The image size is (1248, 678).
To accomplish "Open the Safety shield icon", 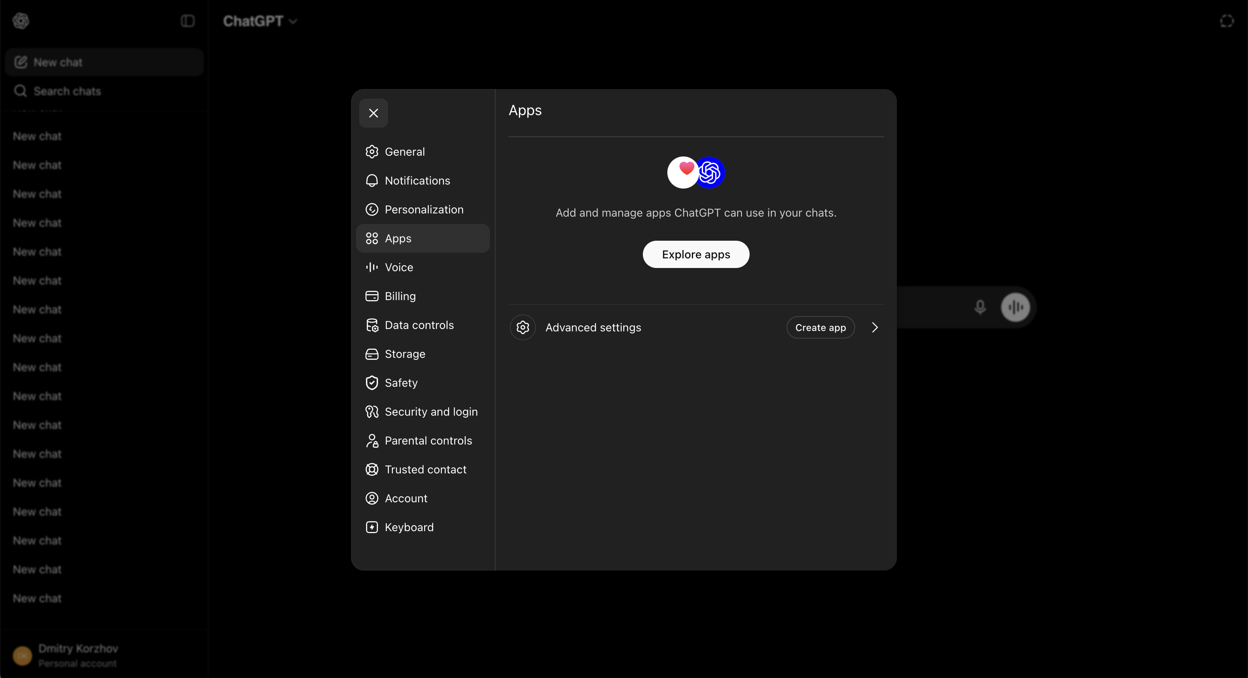I will tap(372, 383).
